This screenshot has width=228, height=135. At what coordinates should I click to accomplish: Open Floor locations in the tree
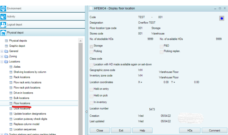(x=22, y=103)
